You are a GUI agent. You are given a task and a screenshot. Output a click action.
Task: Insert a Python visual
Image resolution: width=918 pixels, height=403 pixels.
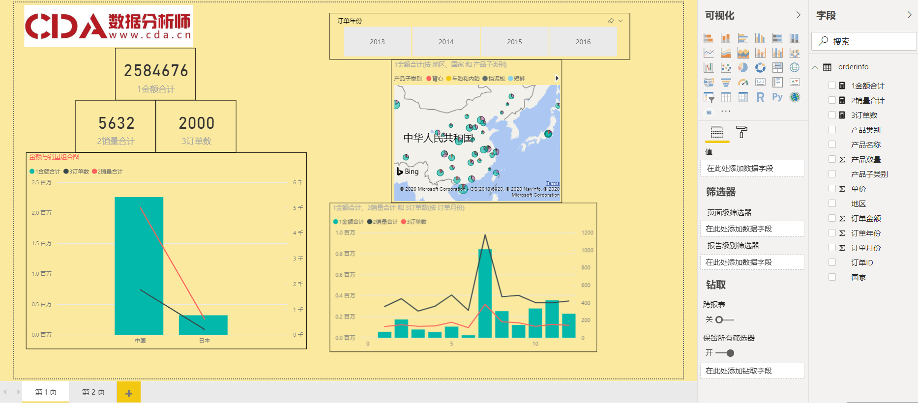point(777,97)
